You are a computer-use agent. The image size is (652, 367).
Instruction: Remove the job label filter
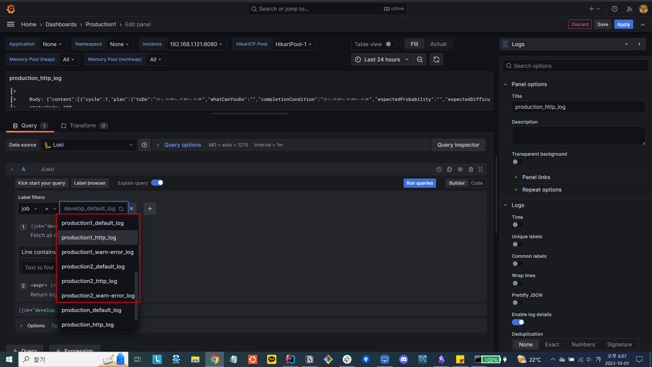coord(131,209)
